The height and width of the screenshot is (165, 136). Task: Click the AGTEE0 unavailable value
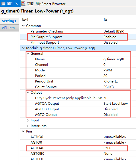(115, 159)
